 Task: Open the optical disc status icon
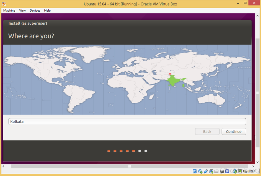(x=200, y=171)
